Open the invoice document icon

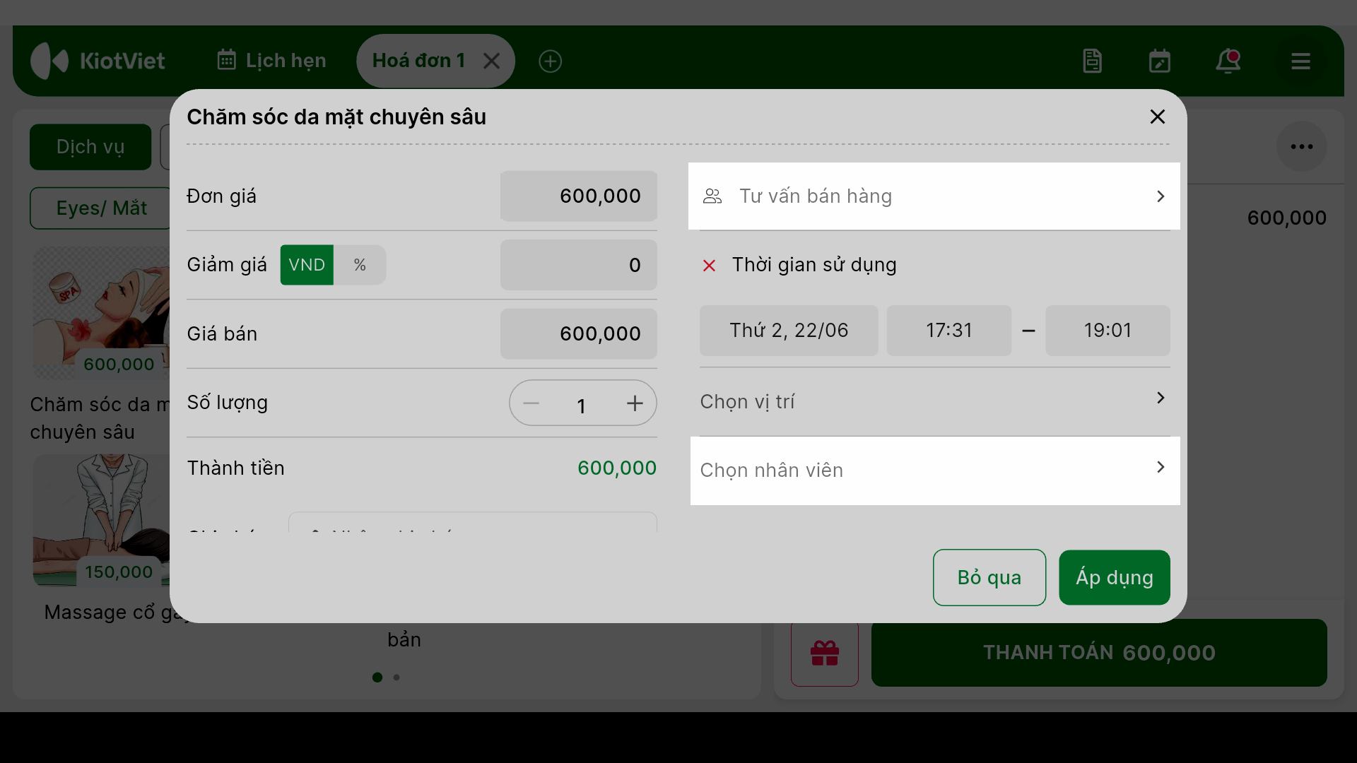[x=1092, y=61]
